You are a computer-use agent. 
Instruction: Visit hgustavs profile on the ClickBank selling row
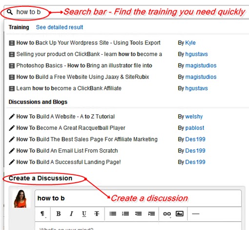[x=197, y=54]
